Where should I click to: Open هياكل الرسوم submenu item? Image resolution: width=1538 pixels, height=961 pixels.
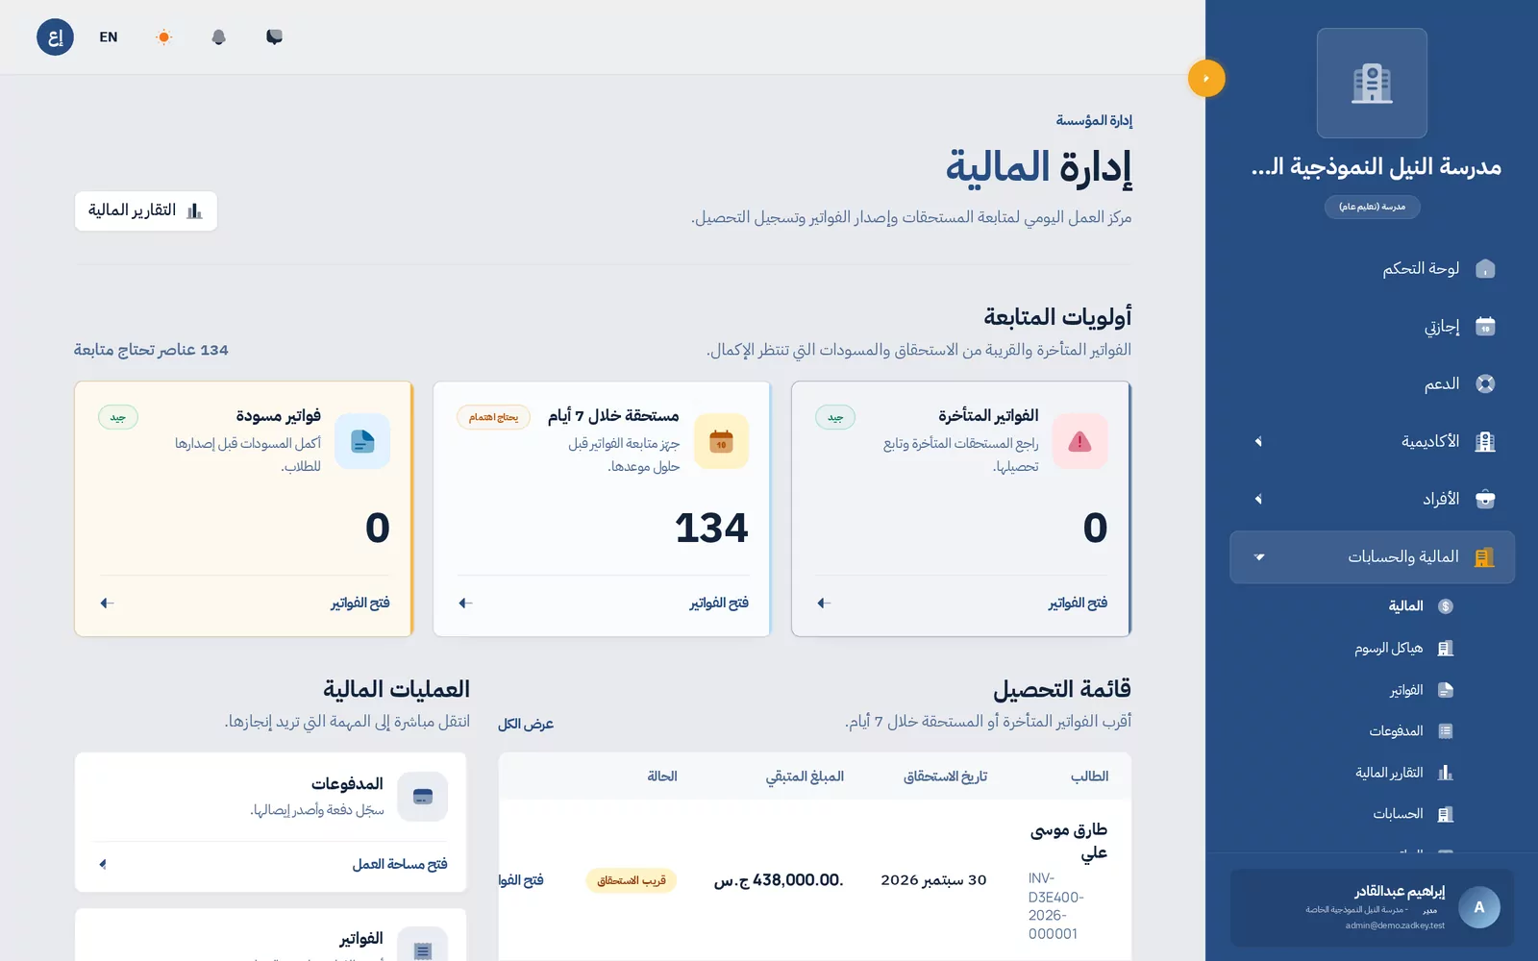point(1403,649)
